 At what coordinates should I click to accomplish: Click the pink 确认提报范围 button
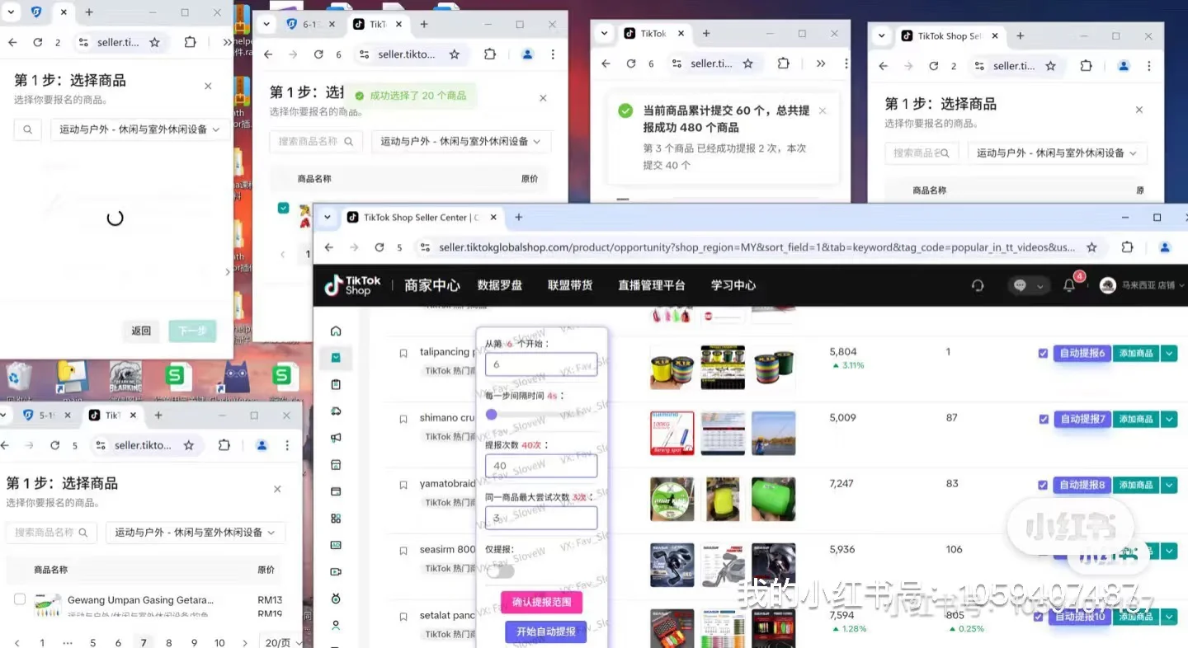(542, 602)
